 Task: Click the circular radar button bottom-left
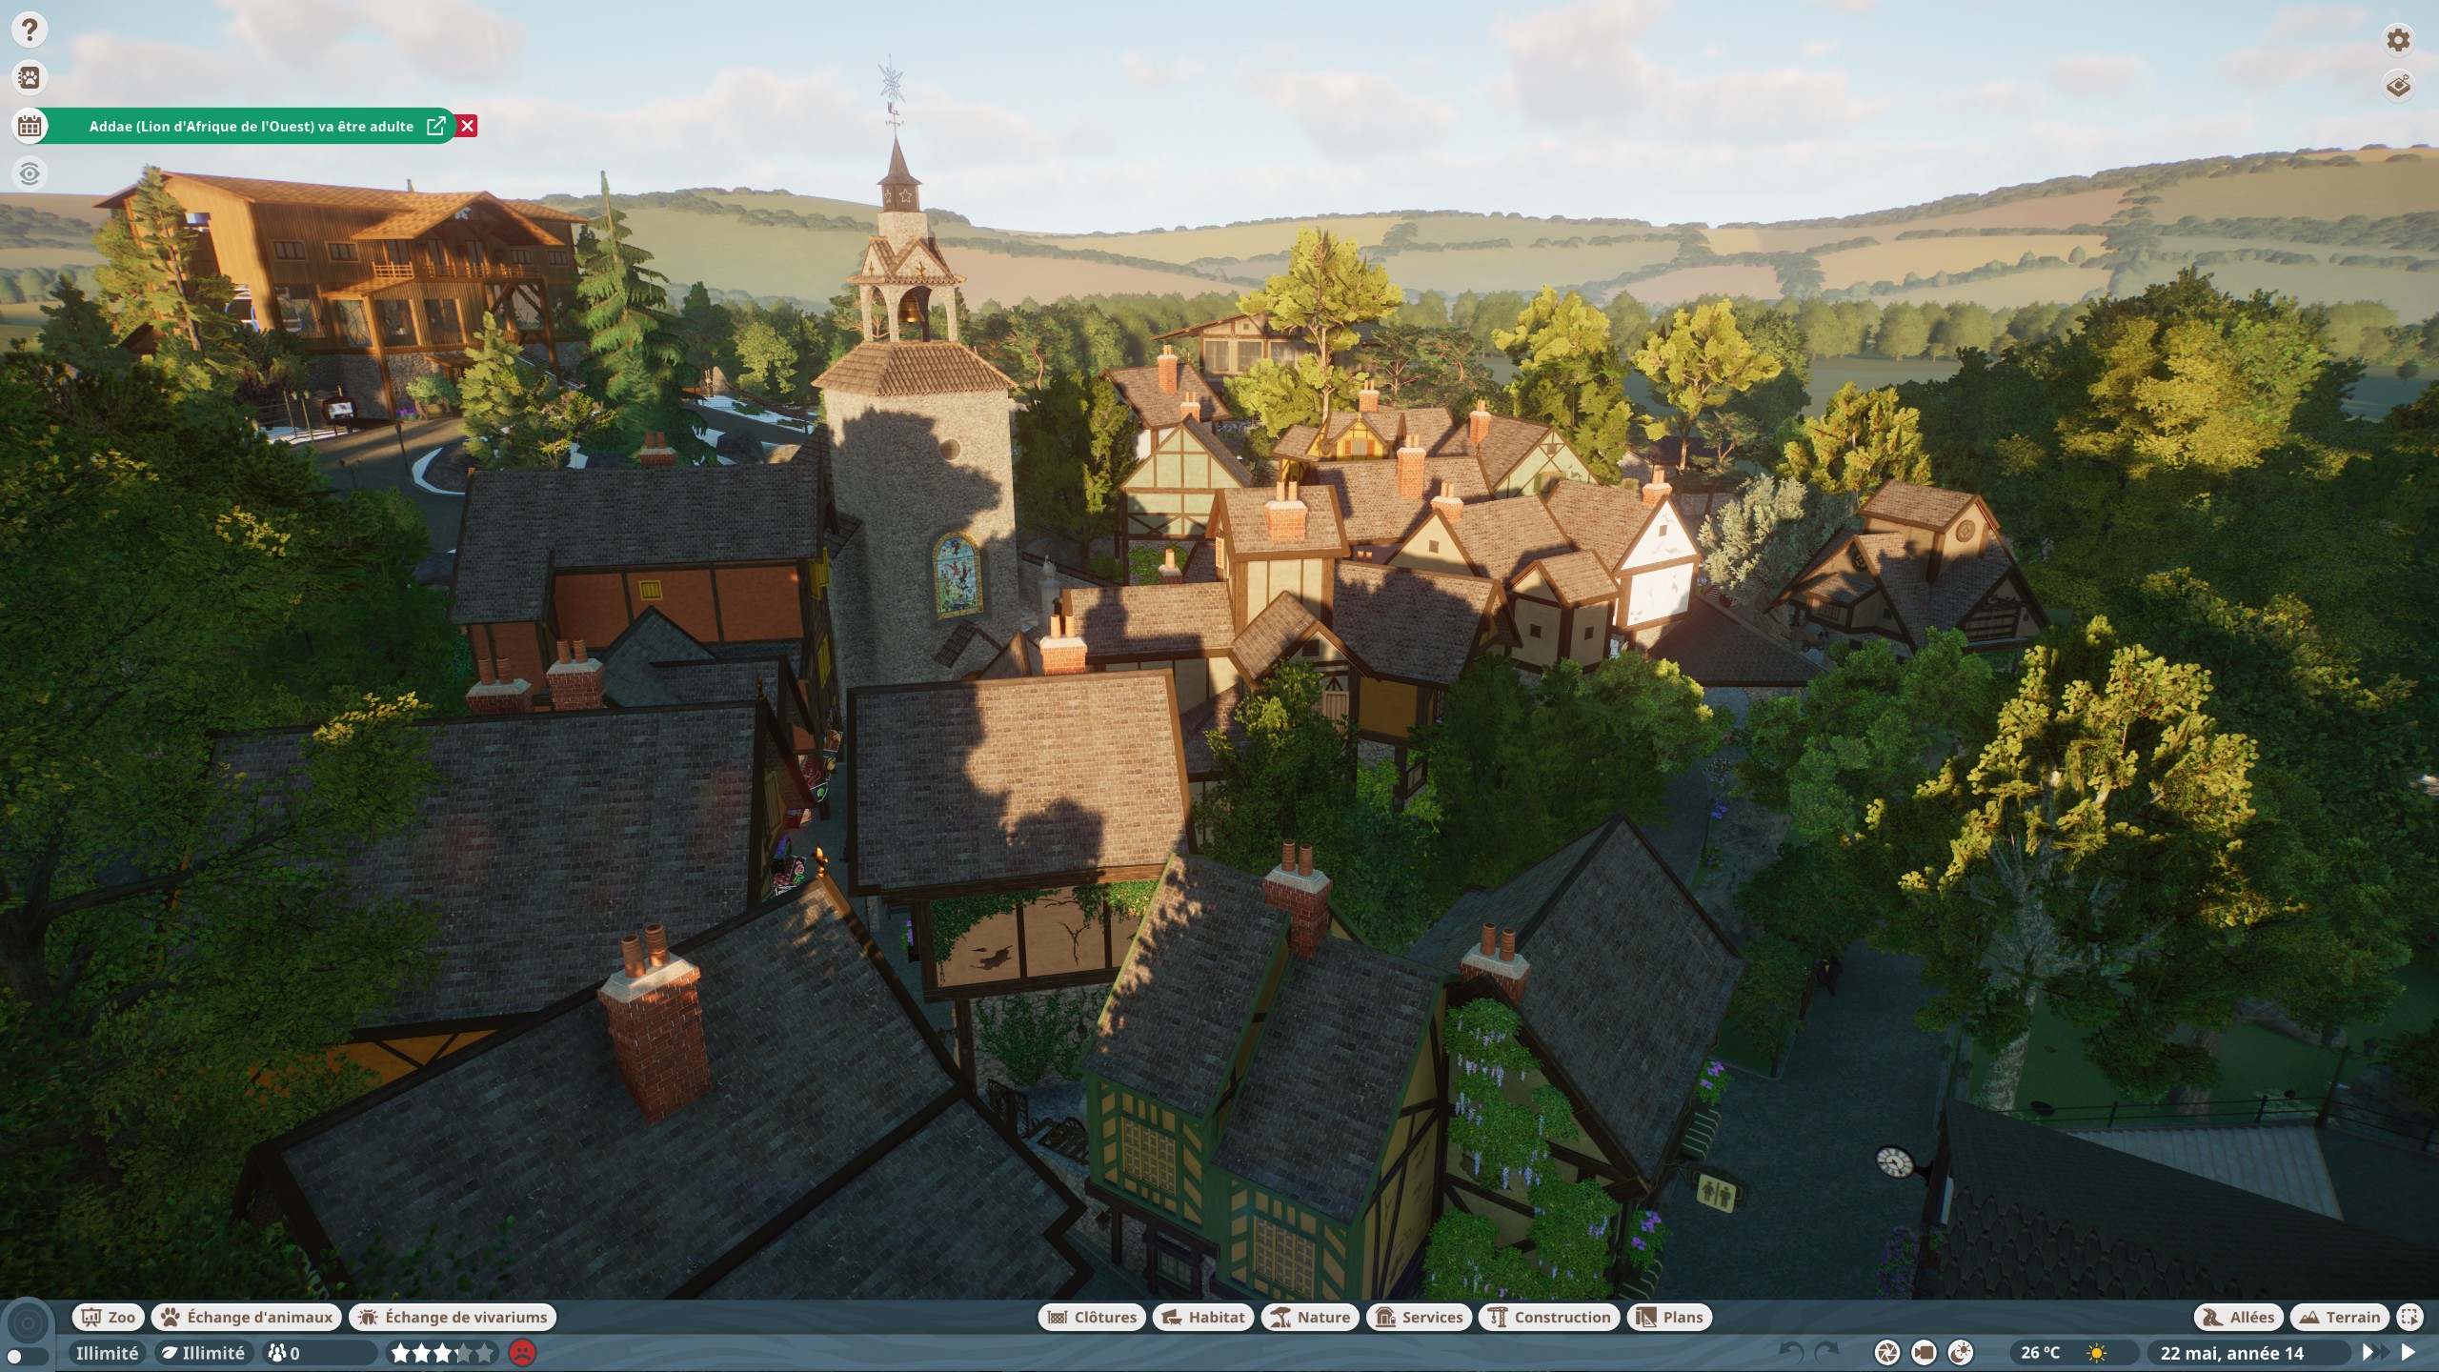pos(28,1323)
